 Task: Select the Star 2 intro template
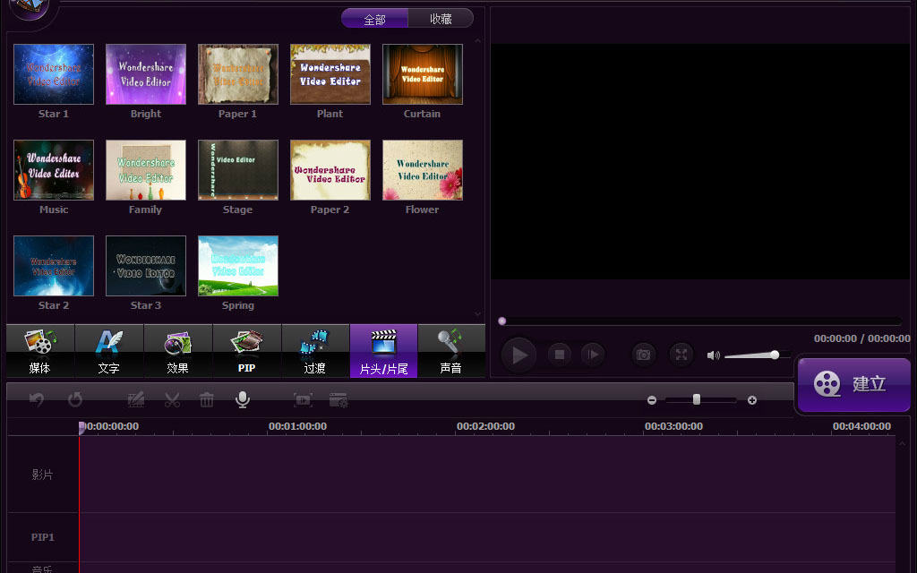(x=54, y=266)
